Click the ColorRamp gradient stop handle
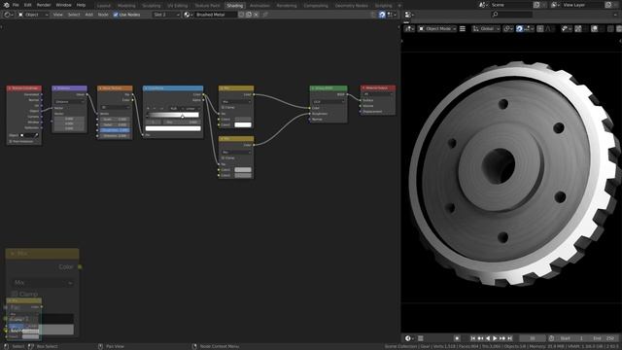The image size is (622, 350). (183, 116)
